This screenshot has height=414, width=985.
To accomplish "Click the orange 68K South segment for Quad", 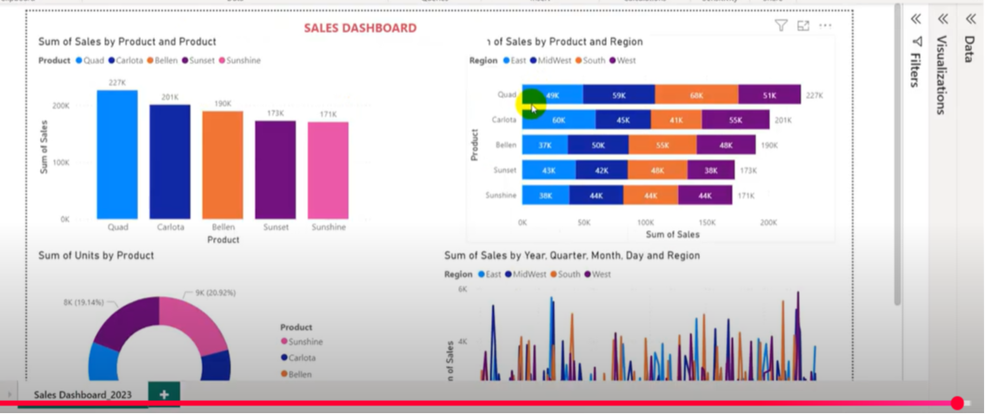I will (x=696, y=95).
